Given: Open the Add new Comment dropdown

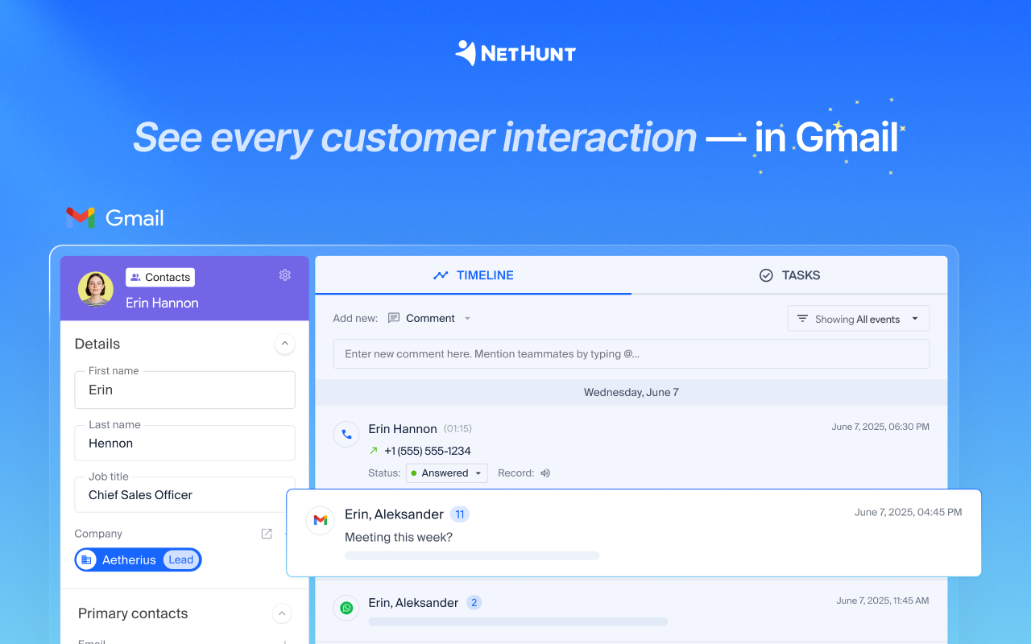Looking at the screenshot, I should pyautogui.click(x=429, y=318).
